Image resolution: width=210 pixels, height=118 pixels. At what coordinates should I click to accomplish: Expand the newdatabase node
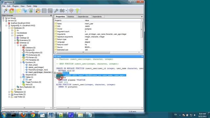click(12, 33)
